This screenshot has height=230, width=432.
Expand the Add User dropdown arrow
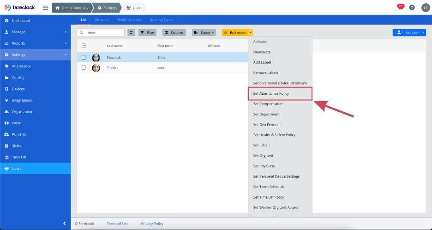coord(423,32)
